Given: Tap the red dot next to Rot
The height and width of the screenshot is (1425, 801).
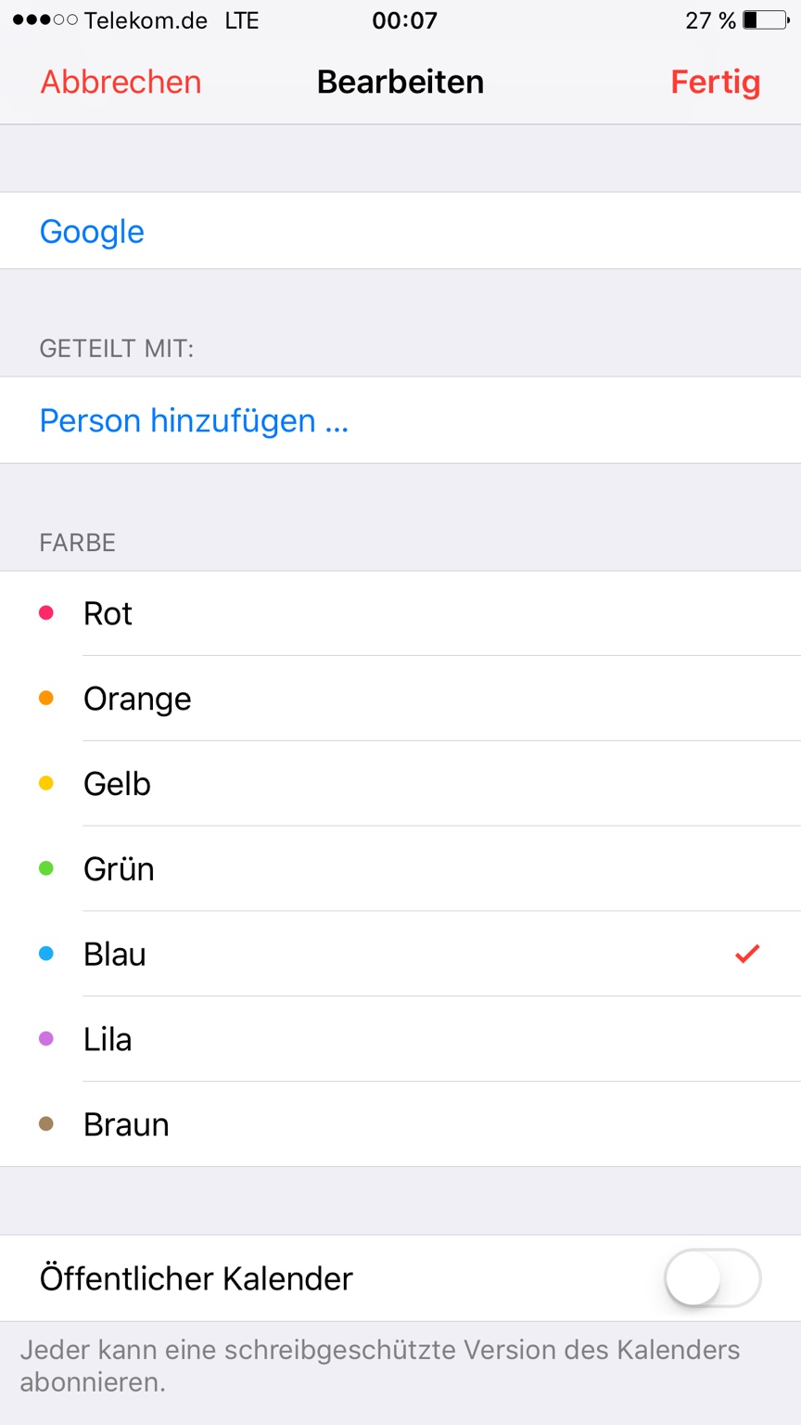Looking at the screenshot, I should pyautogui.click(x=44, y=612).
